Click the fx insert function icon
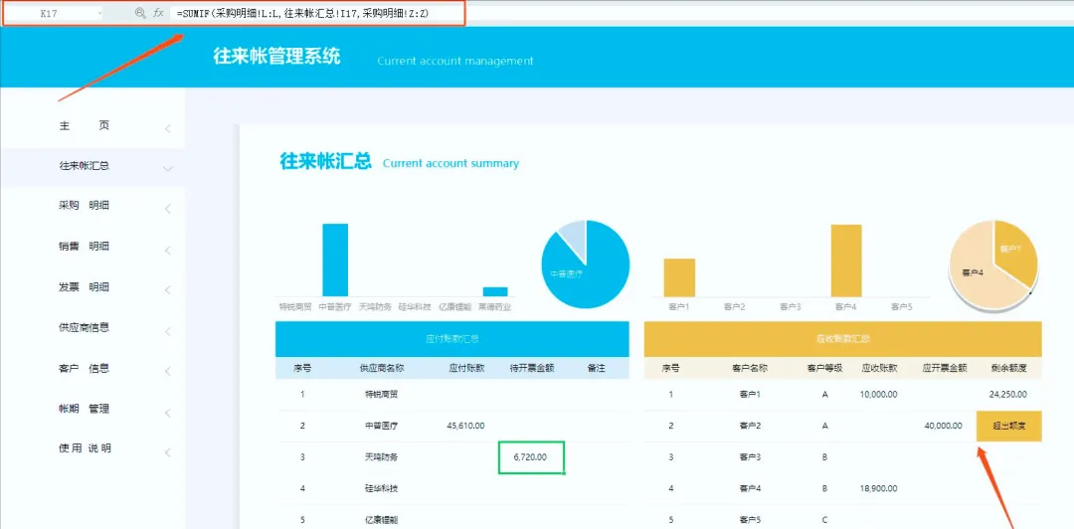 pos(158,13)
